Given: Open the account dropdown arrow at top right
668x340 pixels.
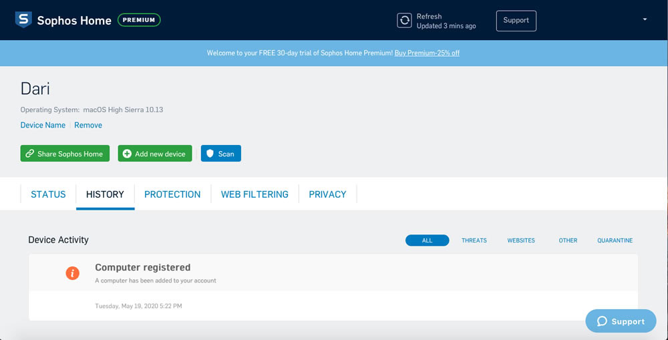Looking at the screenshot, I should tap(645, 19).
